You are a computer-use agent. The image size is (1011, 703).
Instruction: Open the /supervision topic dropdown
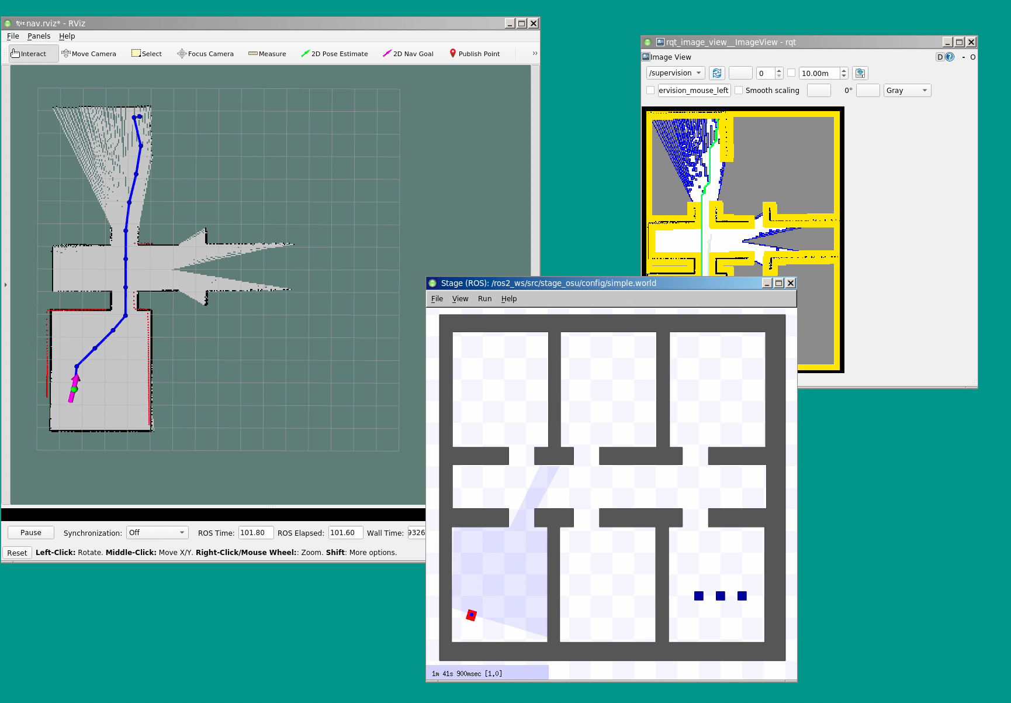[x=675, y=73]
